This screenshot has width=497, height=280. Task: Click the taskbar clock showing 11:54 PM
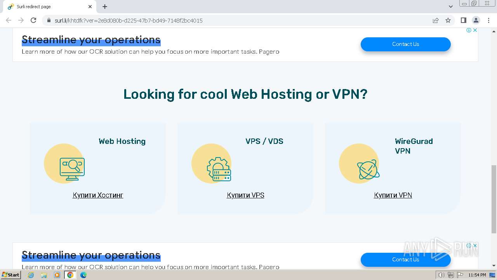click(477, 275)
